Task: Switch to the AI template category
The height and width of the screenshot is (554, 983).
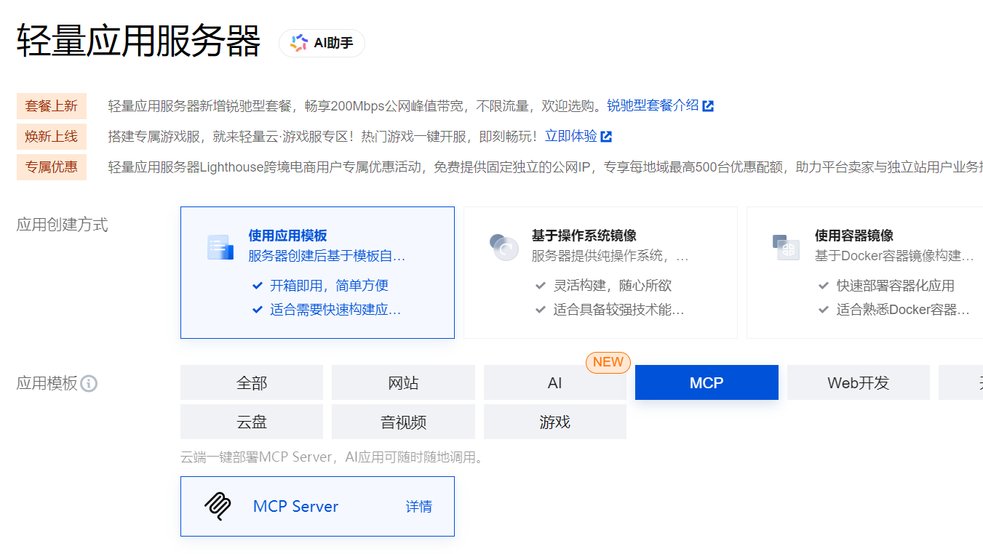Action: tap(554, 382)
